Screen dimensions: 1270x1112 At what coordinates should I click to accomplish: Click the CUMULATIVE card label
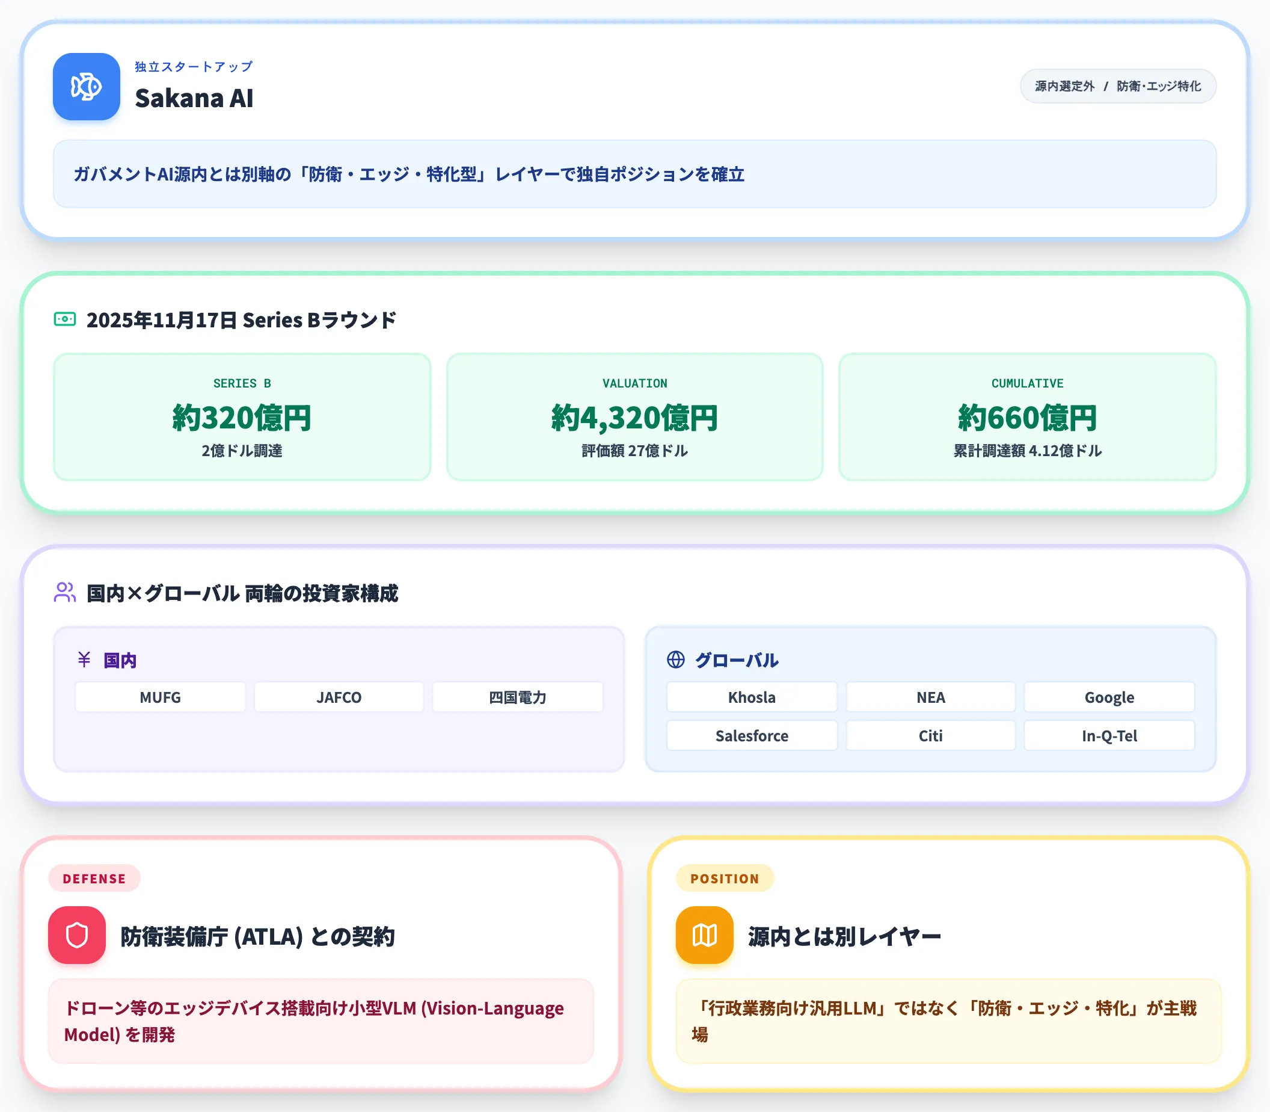click(x=1028, y=383)
